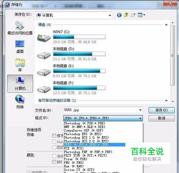Click the 保存(S) save button
The width and height of the screenshot is (179, 173).
[x=161, y=110]
